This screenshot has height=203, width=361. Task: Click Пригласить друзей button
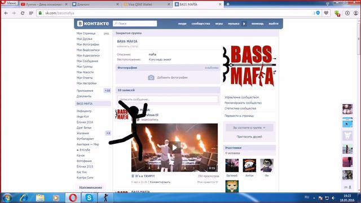(249, 136)
